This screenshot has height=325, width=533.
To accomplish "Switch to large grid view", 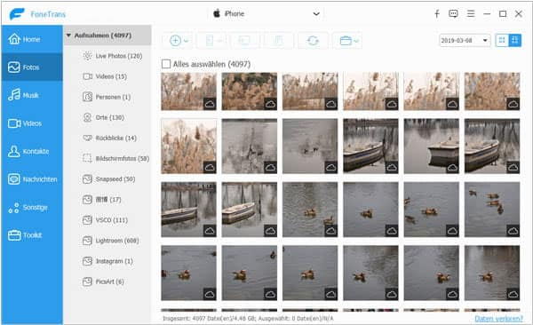I will pos(502,41).
